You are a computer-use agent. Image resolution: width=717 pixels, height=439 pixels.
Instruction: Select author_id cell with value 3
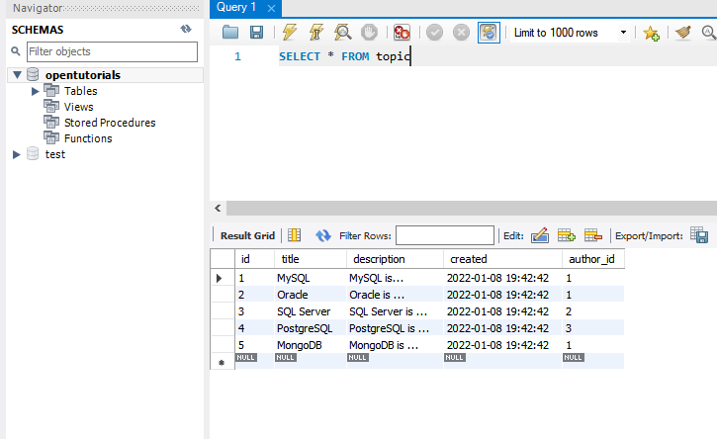tap(593, 328)
